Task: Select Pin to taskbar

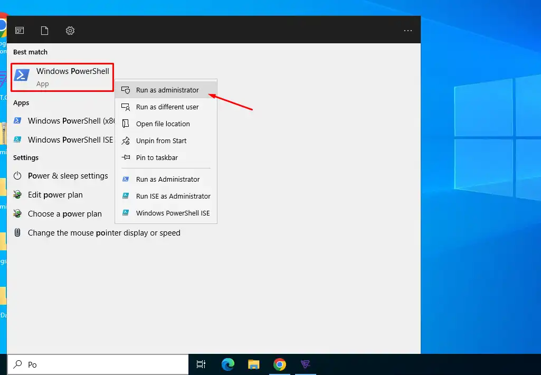Action: tap(166, 157)
